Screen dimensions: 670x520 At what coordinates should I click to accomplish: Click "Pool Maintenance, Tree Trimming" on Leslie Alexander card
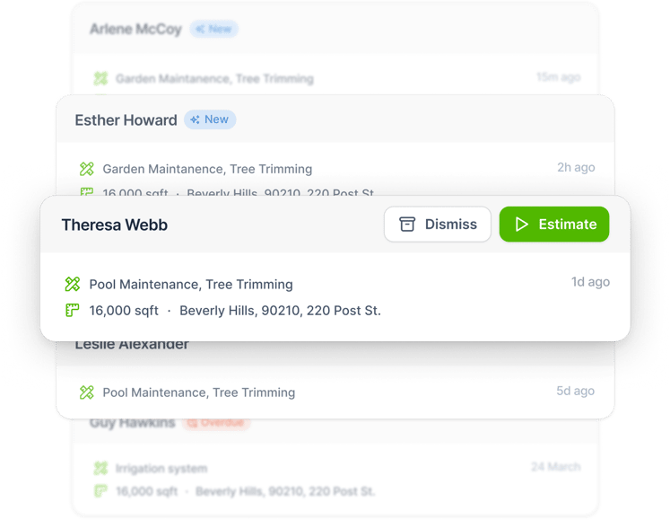pos(199,392)
